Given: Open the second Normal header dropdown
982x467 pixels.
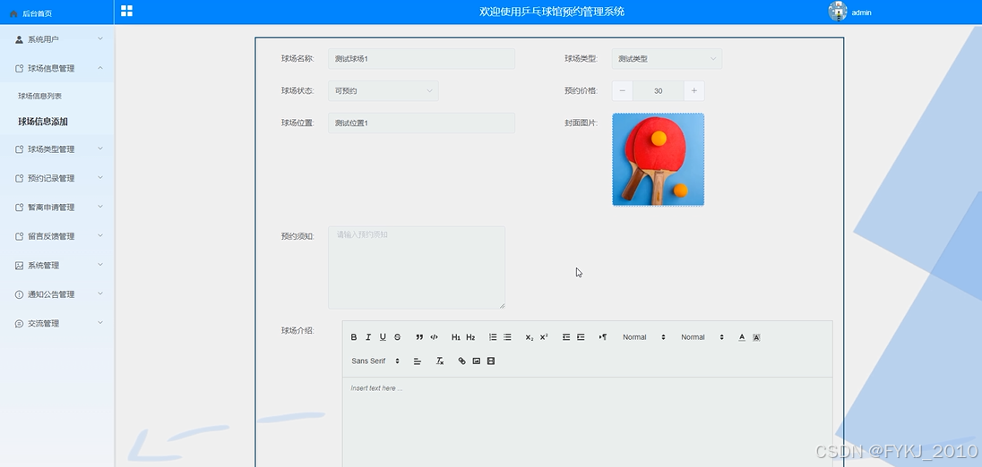Looking at the screenshot, I should point(702,337).
